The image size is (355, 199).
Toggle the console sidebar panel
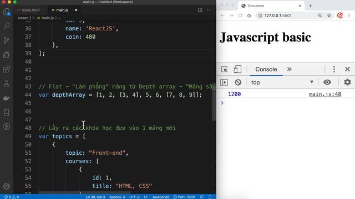tap(224, 82)
